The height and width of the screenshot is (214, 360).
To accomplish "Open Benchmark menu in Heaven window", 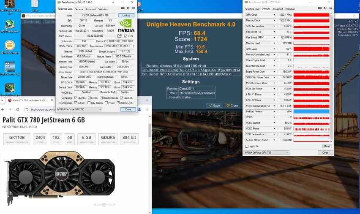I will [x=32, y=22].
